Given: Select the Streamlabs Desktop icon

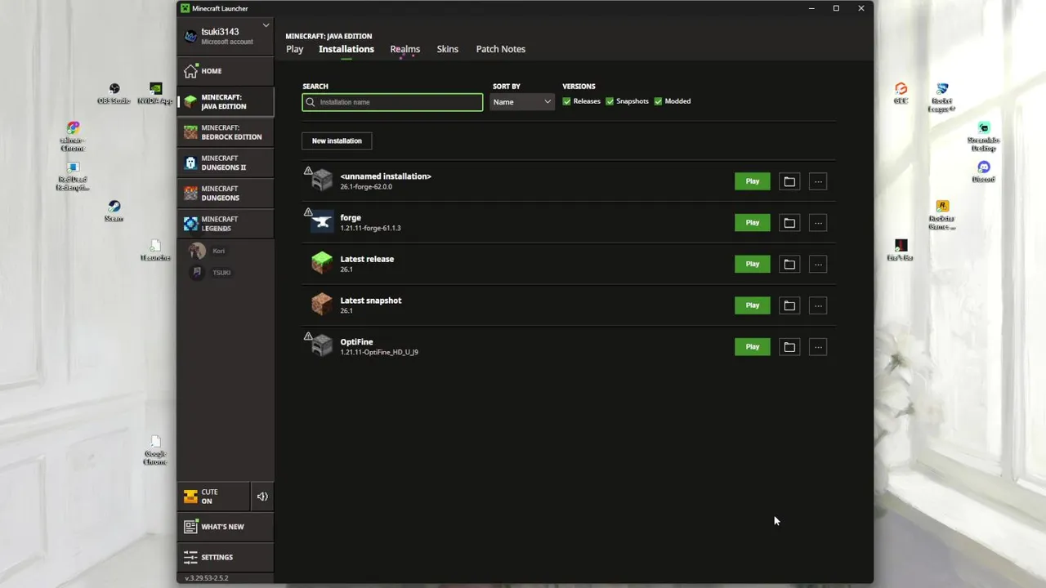Looking at the screenshot, I should pyautogui.click(x=984, y=136).
